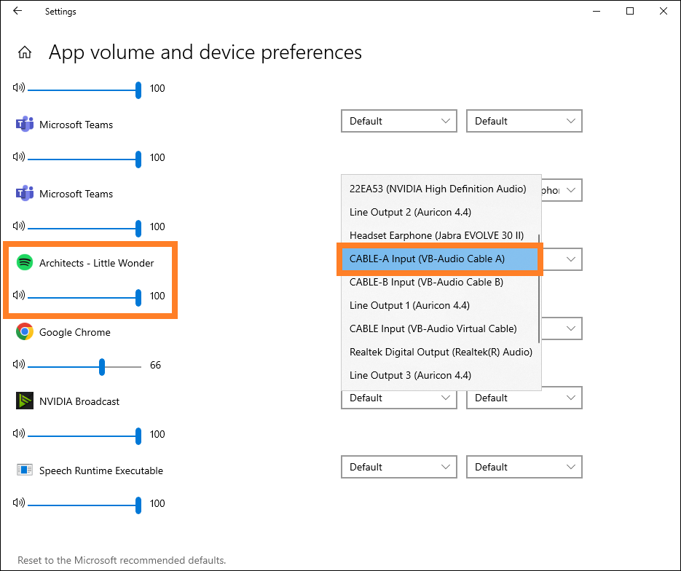Open the partly hidden input dropdown ending 'phor'
Viewport: 681px width, 571px height.
[562, 190]
